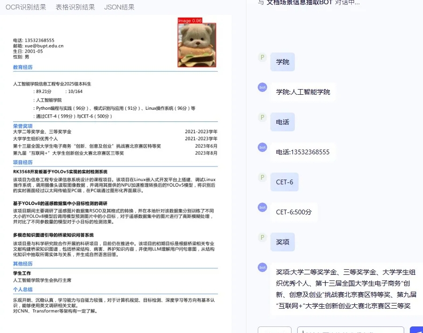
Task: Click the bot avatar beside the 电话 reply
Action: [x=262, y=147]
